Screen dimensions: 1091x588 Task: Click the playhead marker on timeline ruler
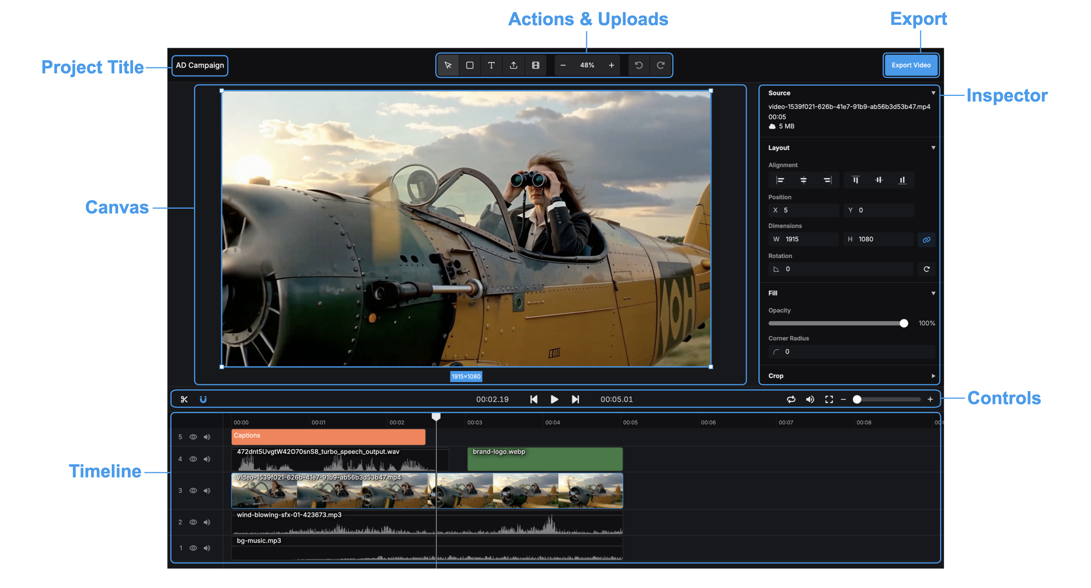436,417
